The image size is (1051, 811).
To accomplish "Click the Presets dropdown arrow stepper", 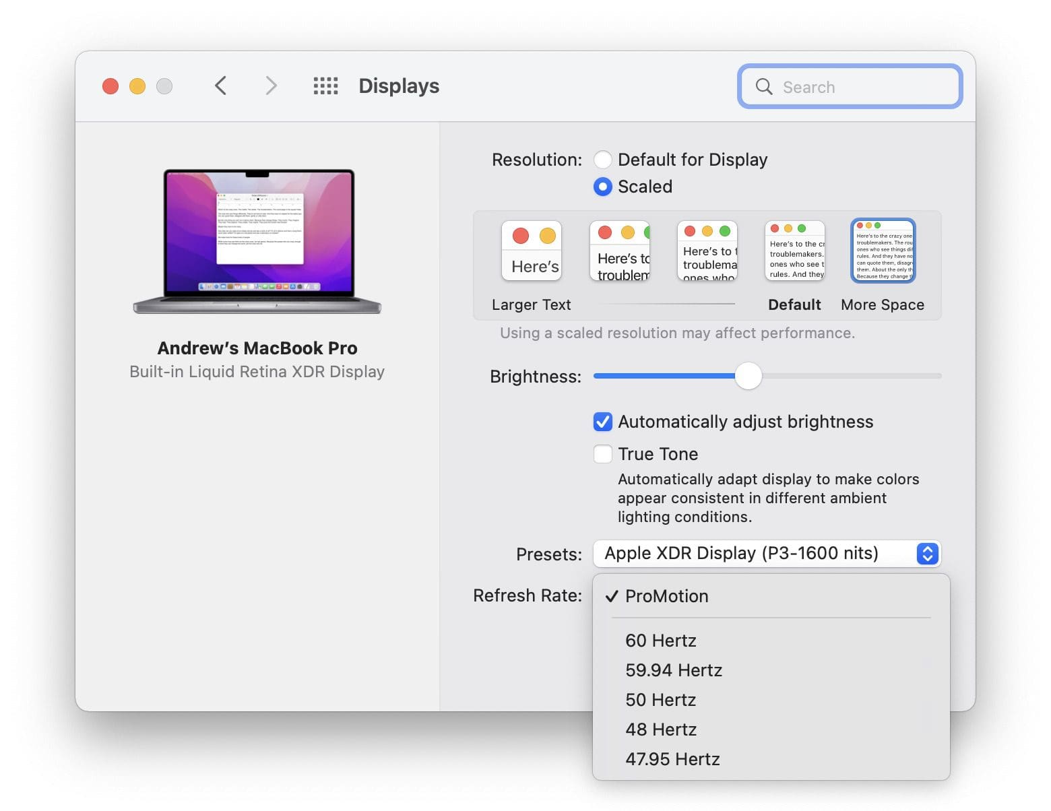I will coord(928,554).
